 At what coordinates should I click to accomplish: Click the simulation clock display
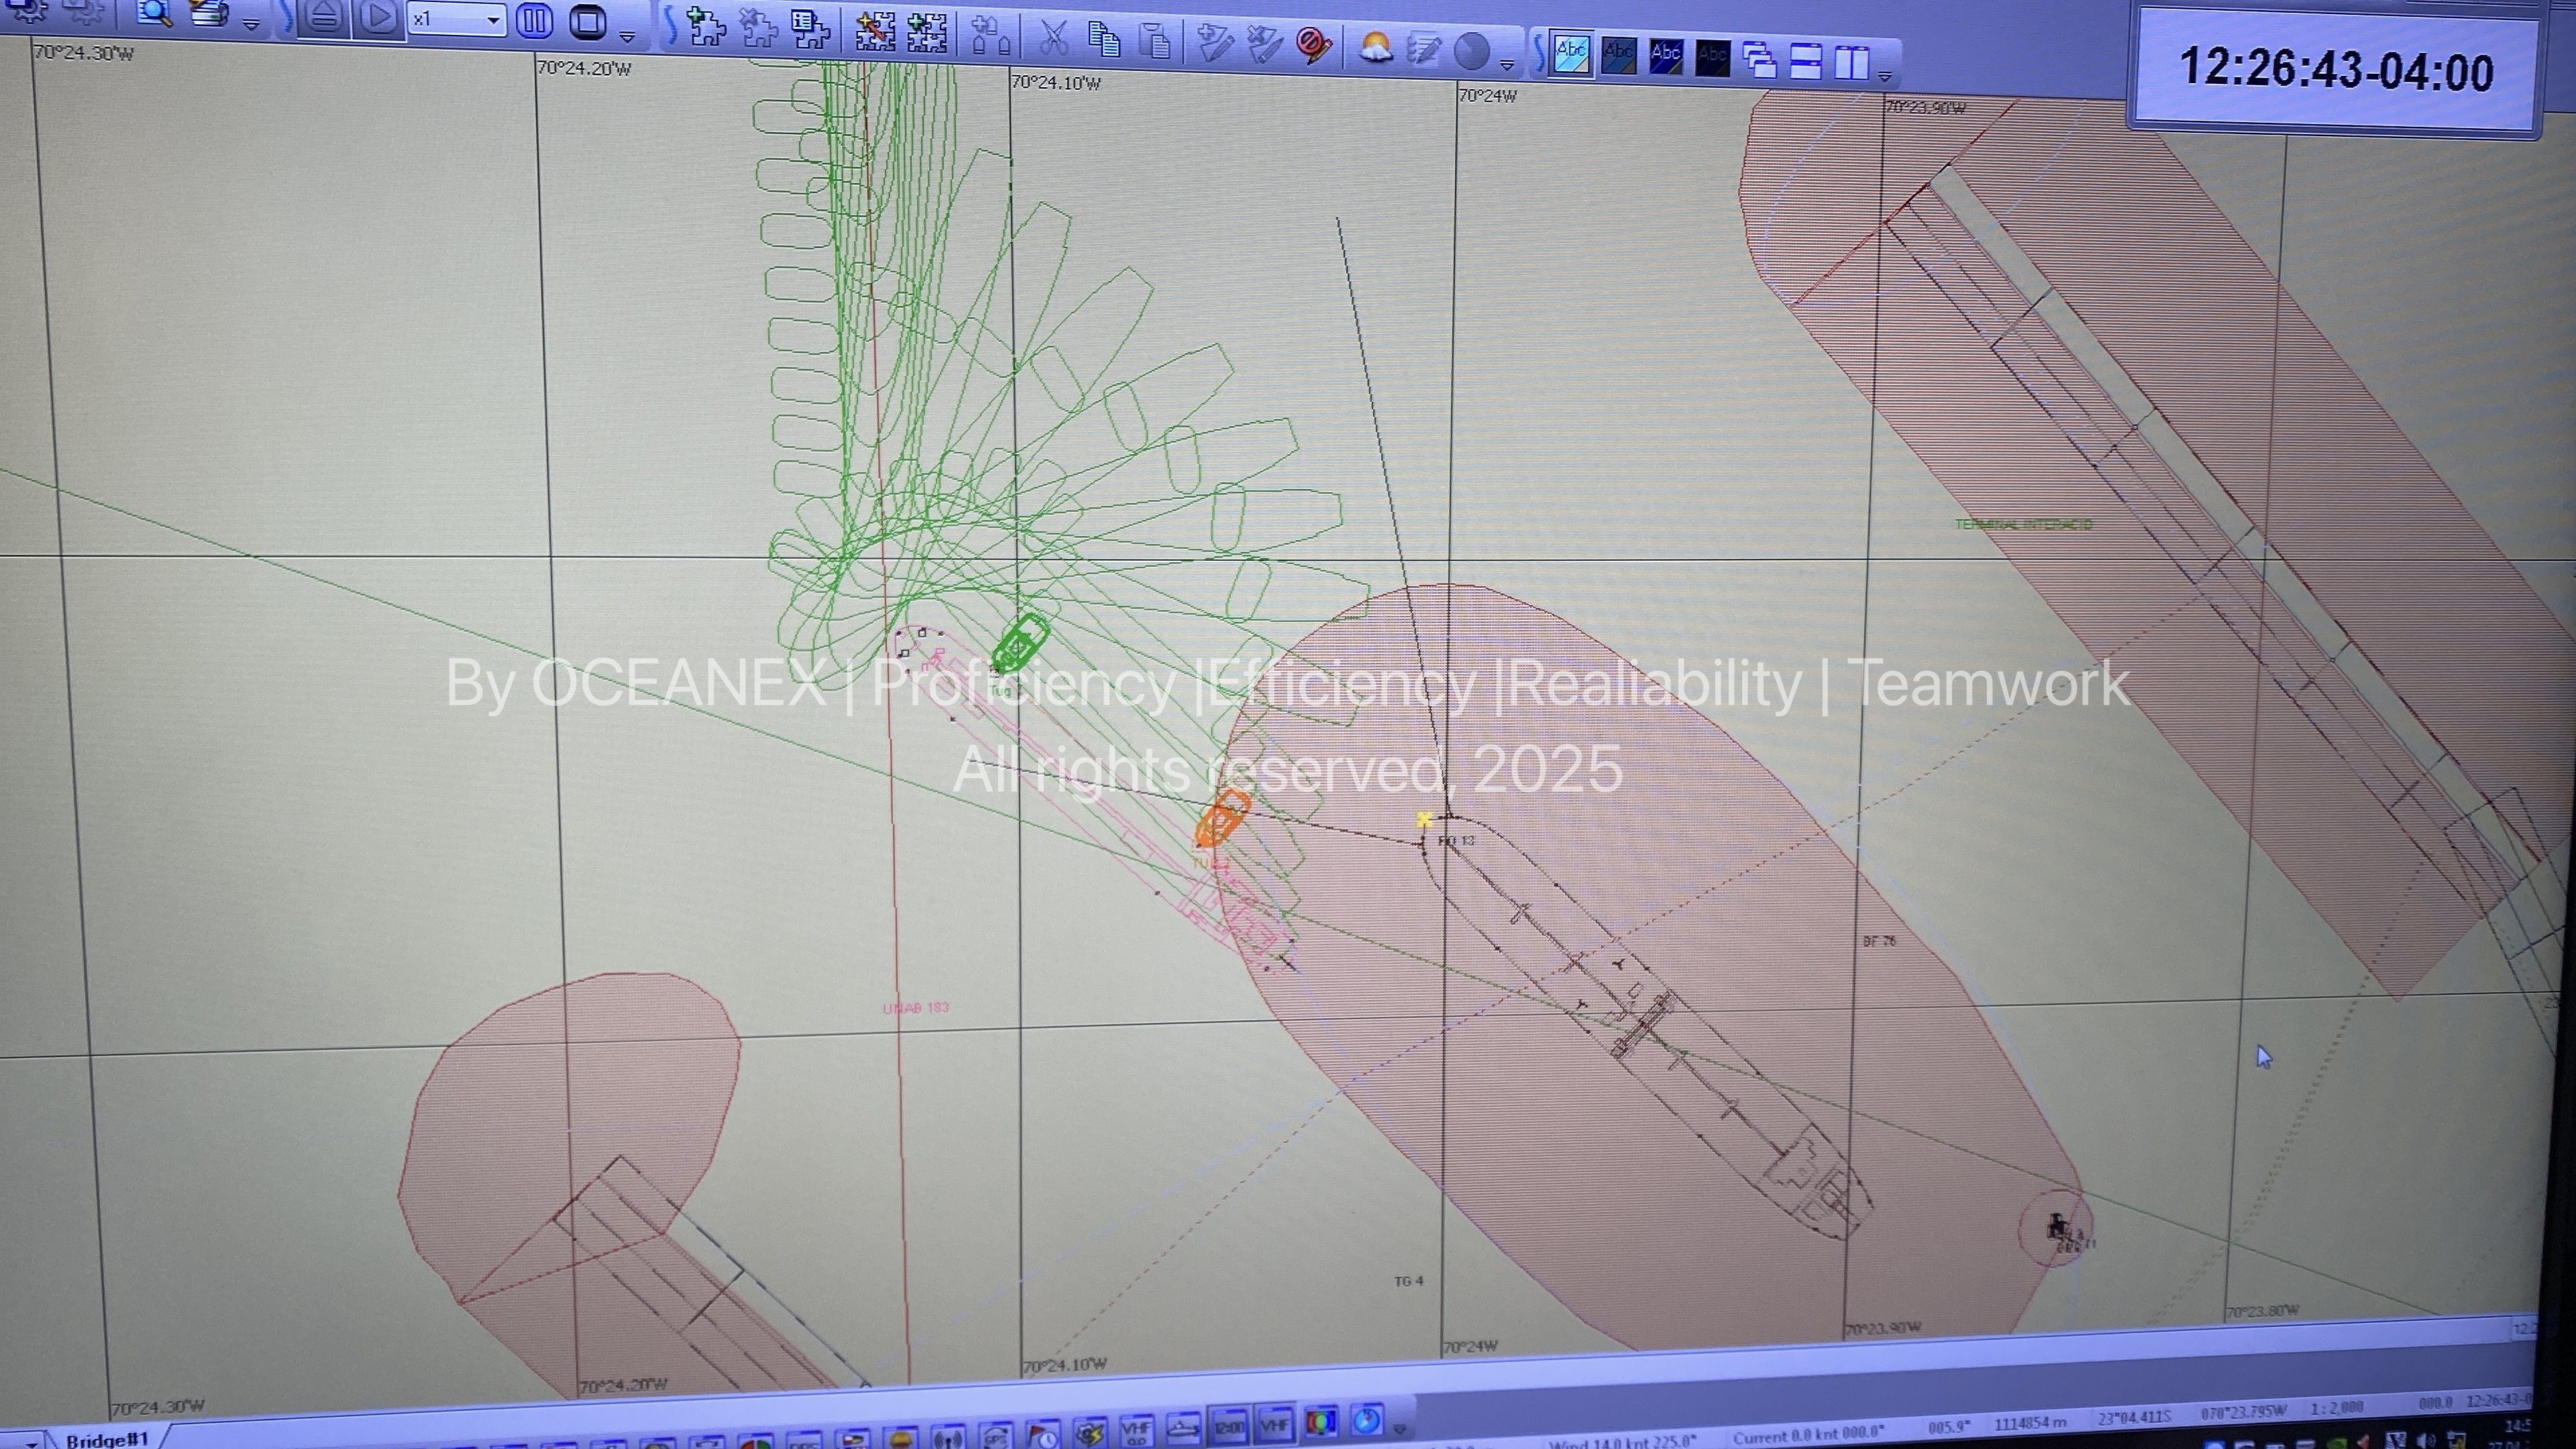coord(2335,70)
